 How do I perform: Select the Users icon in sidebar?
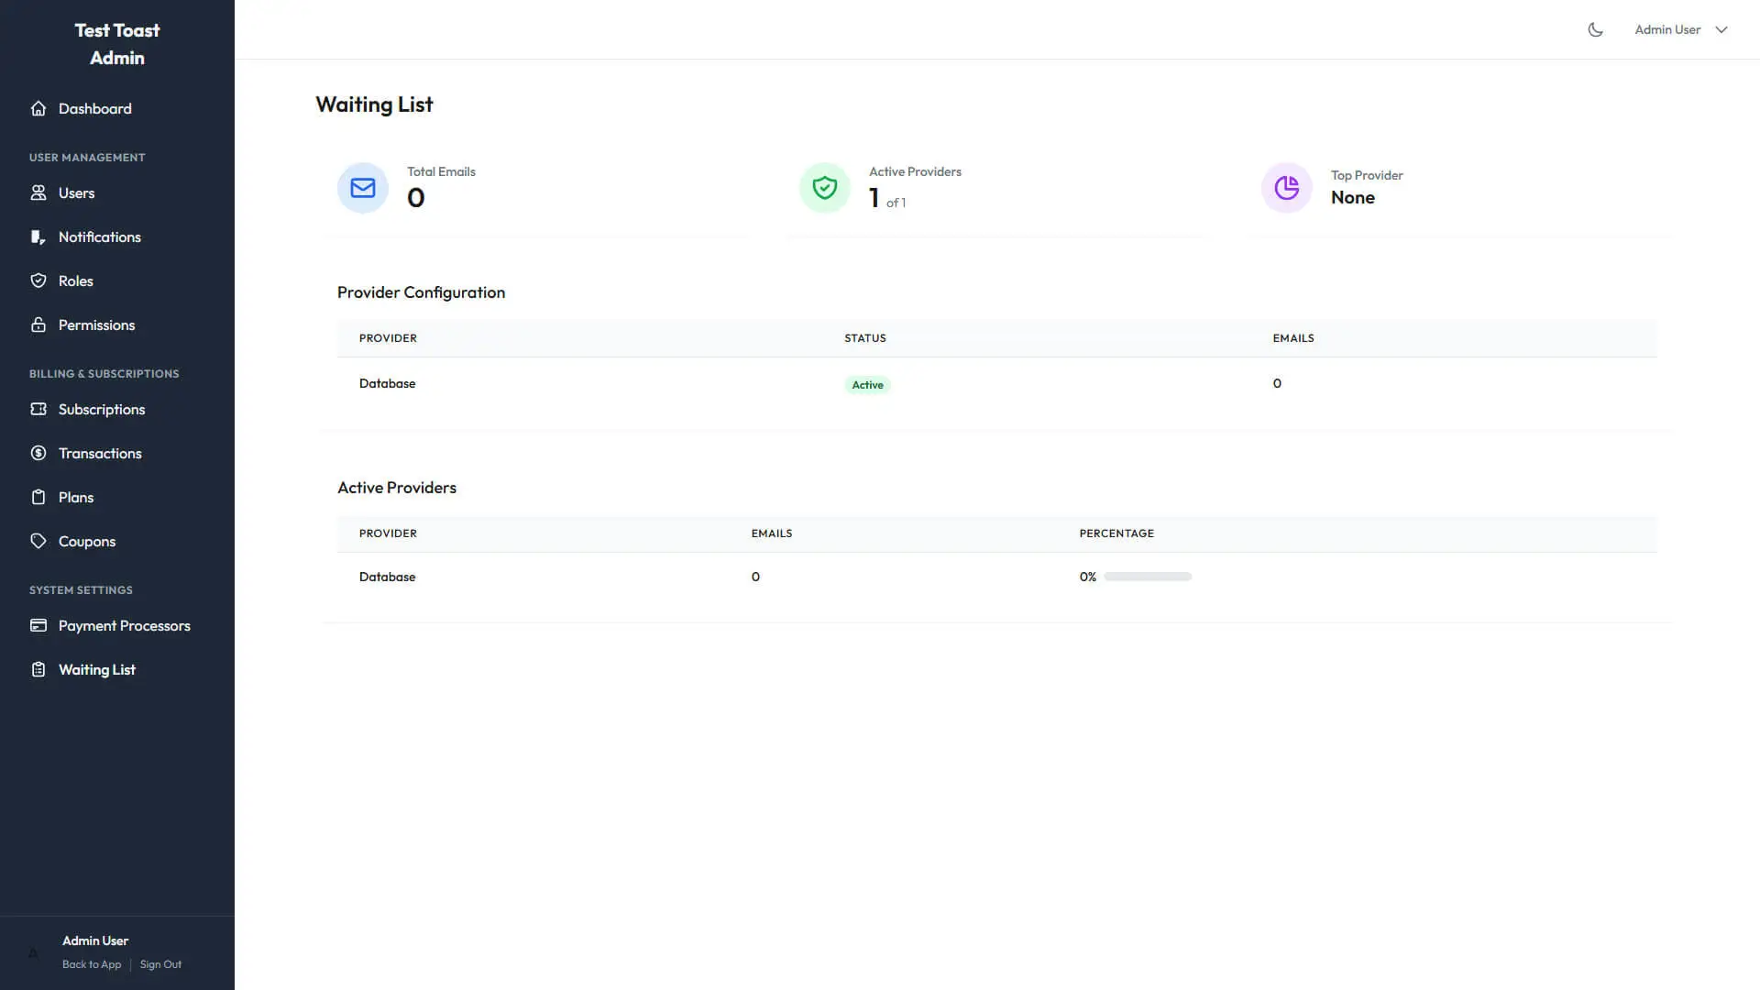click(x=38, y=192)
